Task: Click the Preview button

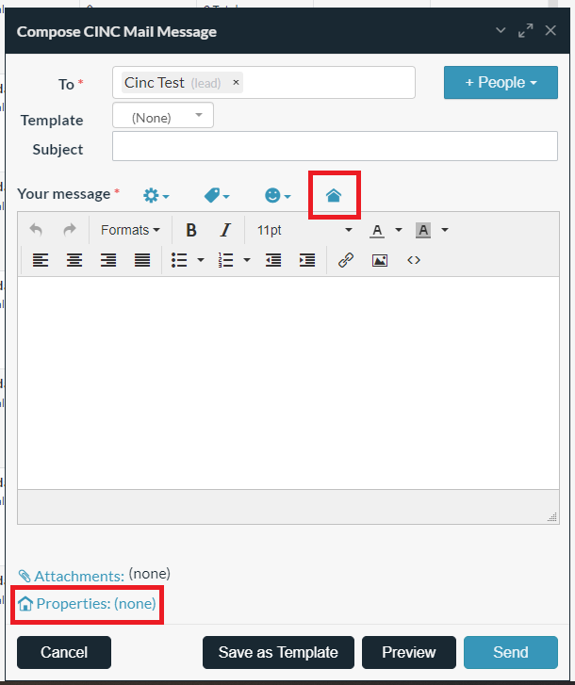Action: [x=409, y=652]
